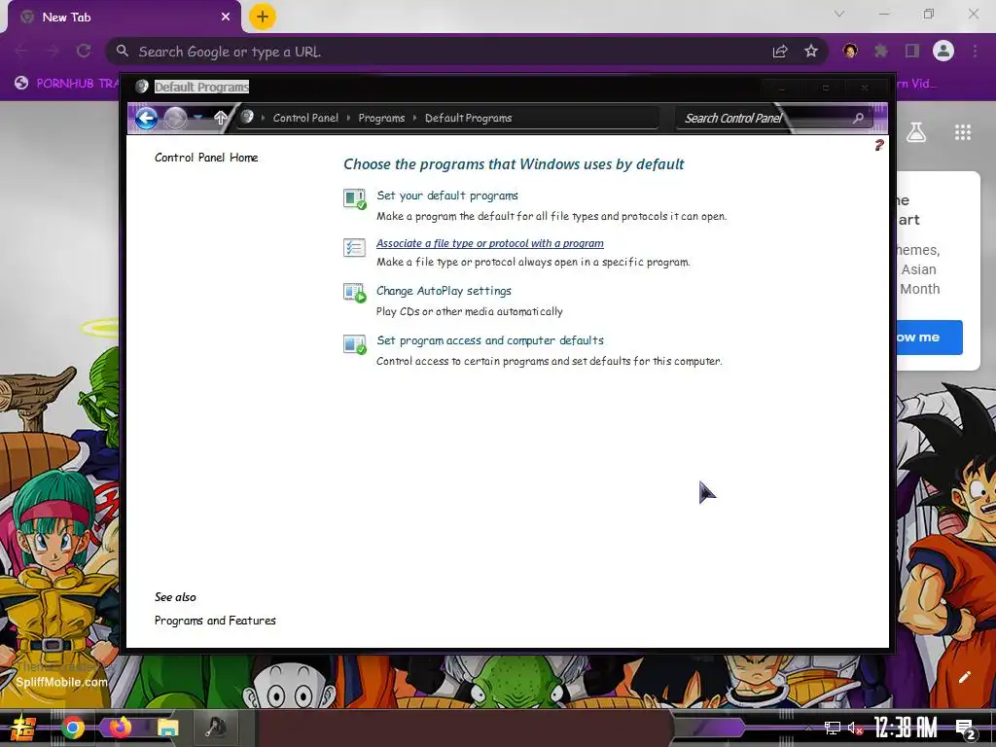Open Google apps grid on New Tab page

pyautogui.click(x=963, y=132)
